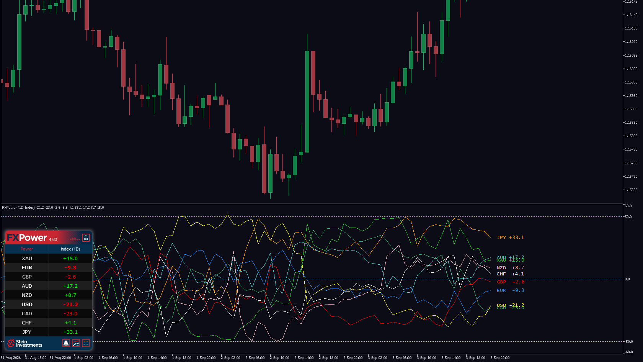
Task: Click the NZD +8.7 chart line label
Action: (511, 268)
